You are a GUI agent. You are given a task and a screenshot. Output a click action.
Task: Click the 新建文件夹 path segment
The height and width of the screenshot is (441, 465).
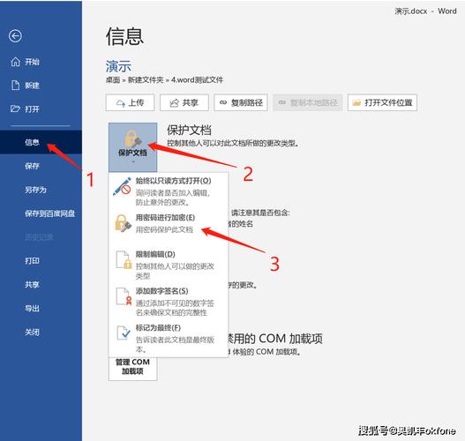[146, 79]
